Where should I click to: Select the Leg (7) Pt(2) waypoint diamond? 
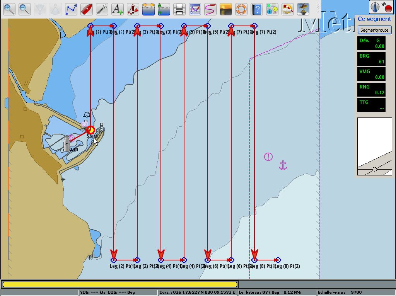(x=254, y=26)
